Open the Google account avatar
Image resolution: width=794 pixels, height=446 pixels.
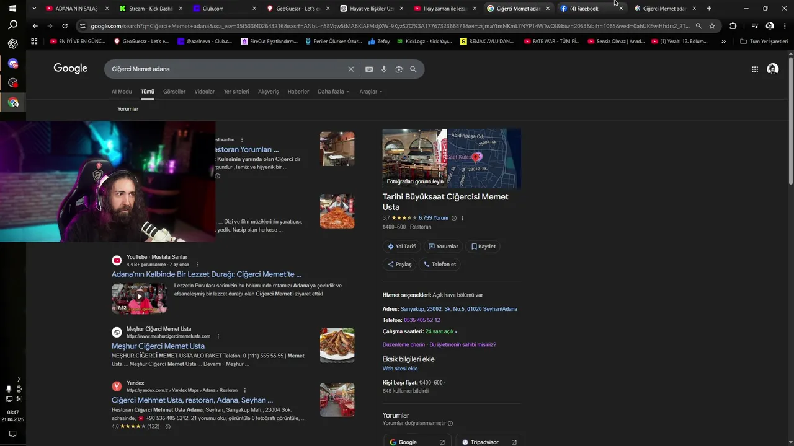pos(773,69)
